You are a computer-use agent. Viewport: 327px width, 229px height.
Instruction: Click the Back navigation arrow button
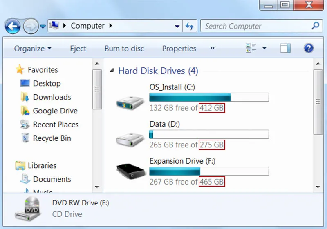pos(13,27)
